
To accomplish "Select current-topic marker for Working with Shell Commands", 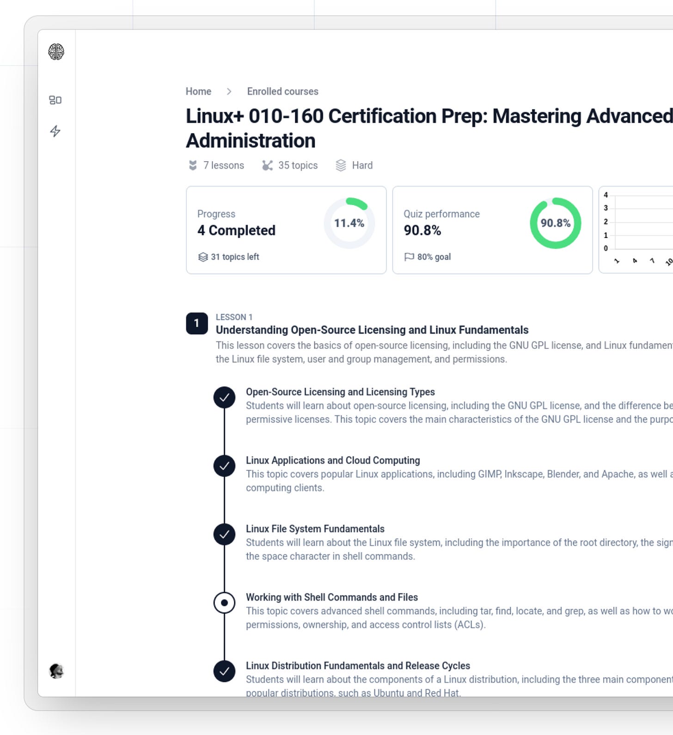I will 224,603.
